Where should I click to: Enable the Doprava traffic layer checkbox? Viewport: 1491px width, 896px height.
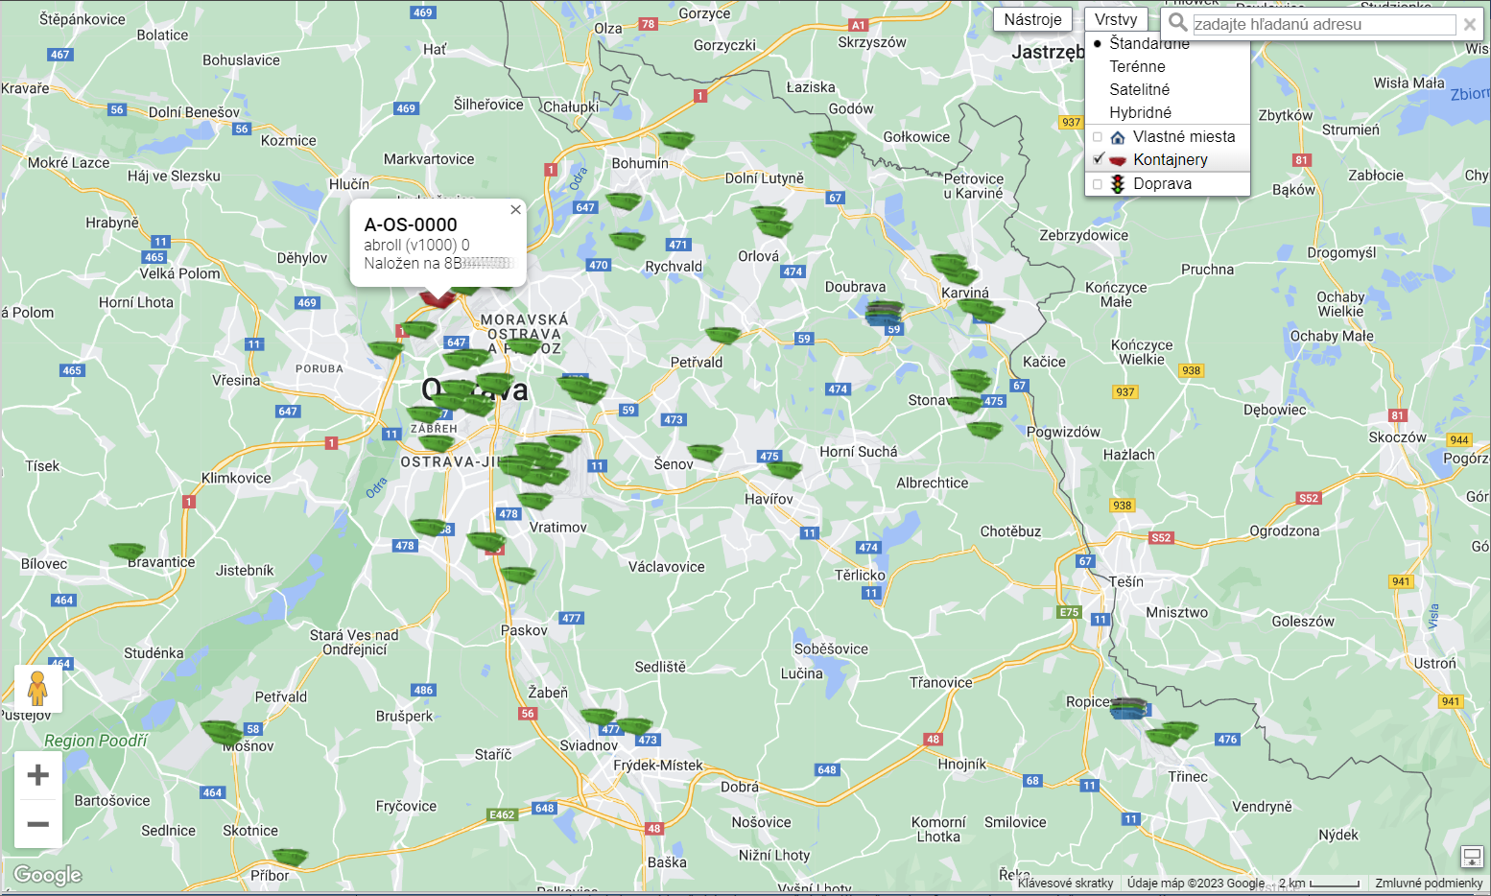[x=1098, y=184]
